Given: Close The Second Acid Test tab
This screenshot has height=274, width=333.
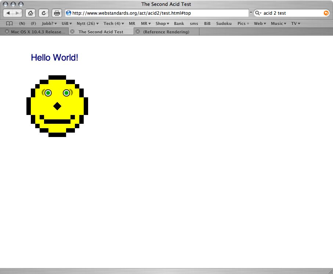Looking at the screenshot, I should click(x=72, y=32).
